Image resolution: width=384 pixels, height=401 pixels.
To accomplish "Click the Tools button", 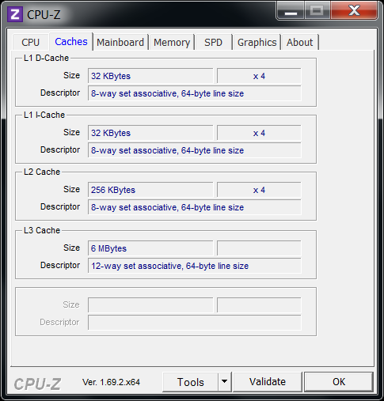I will [x=190, y=382].
